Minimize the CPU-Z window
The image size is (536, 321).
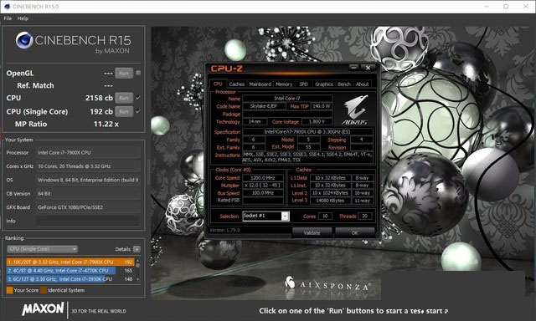pos(353,68)
